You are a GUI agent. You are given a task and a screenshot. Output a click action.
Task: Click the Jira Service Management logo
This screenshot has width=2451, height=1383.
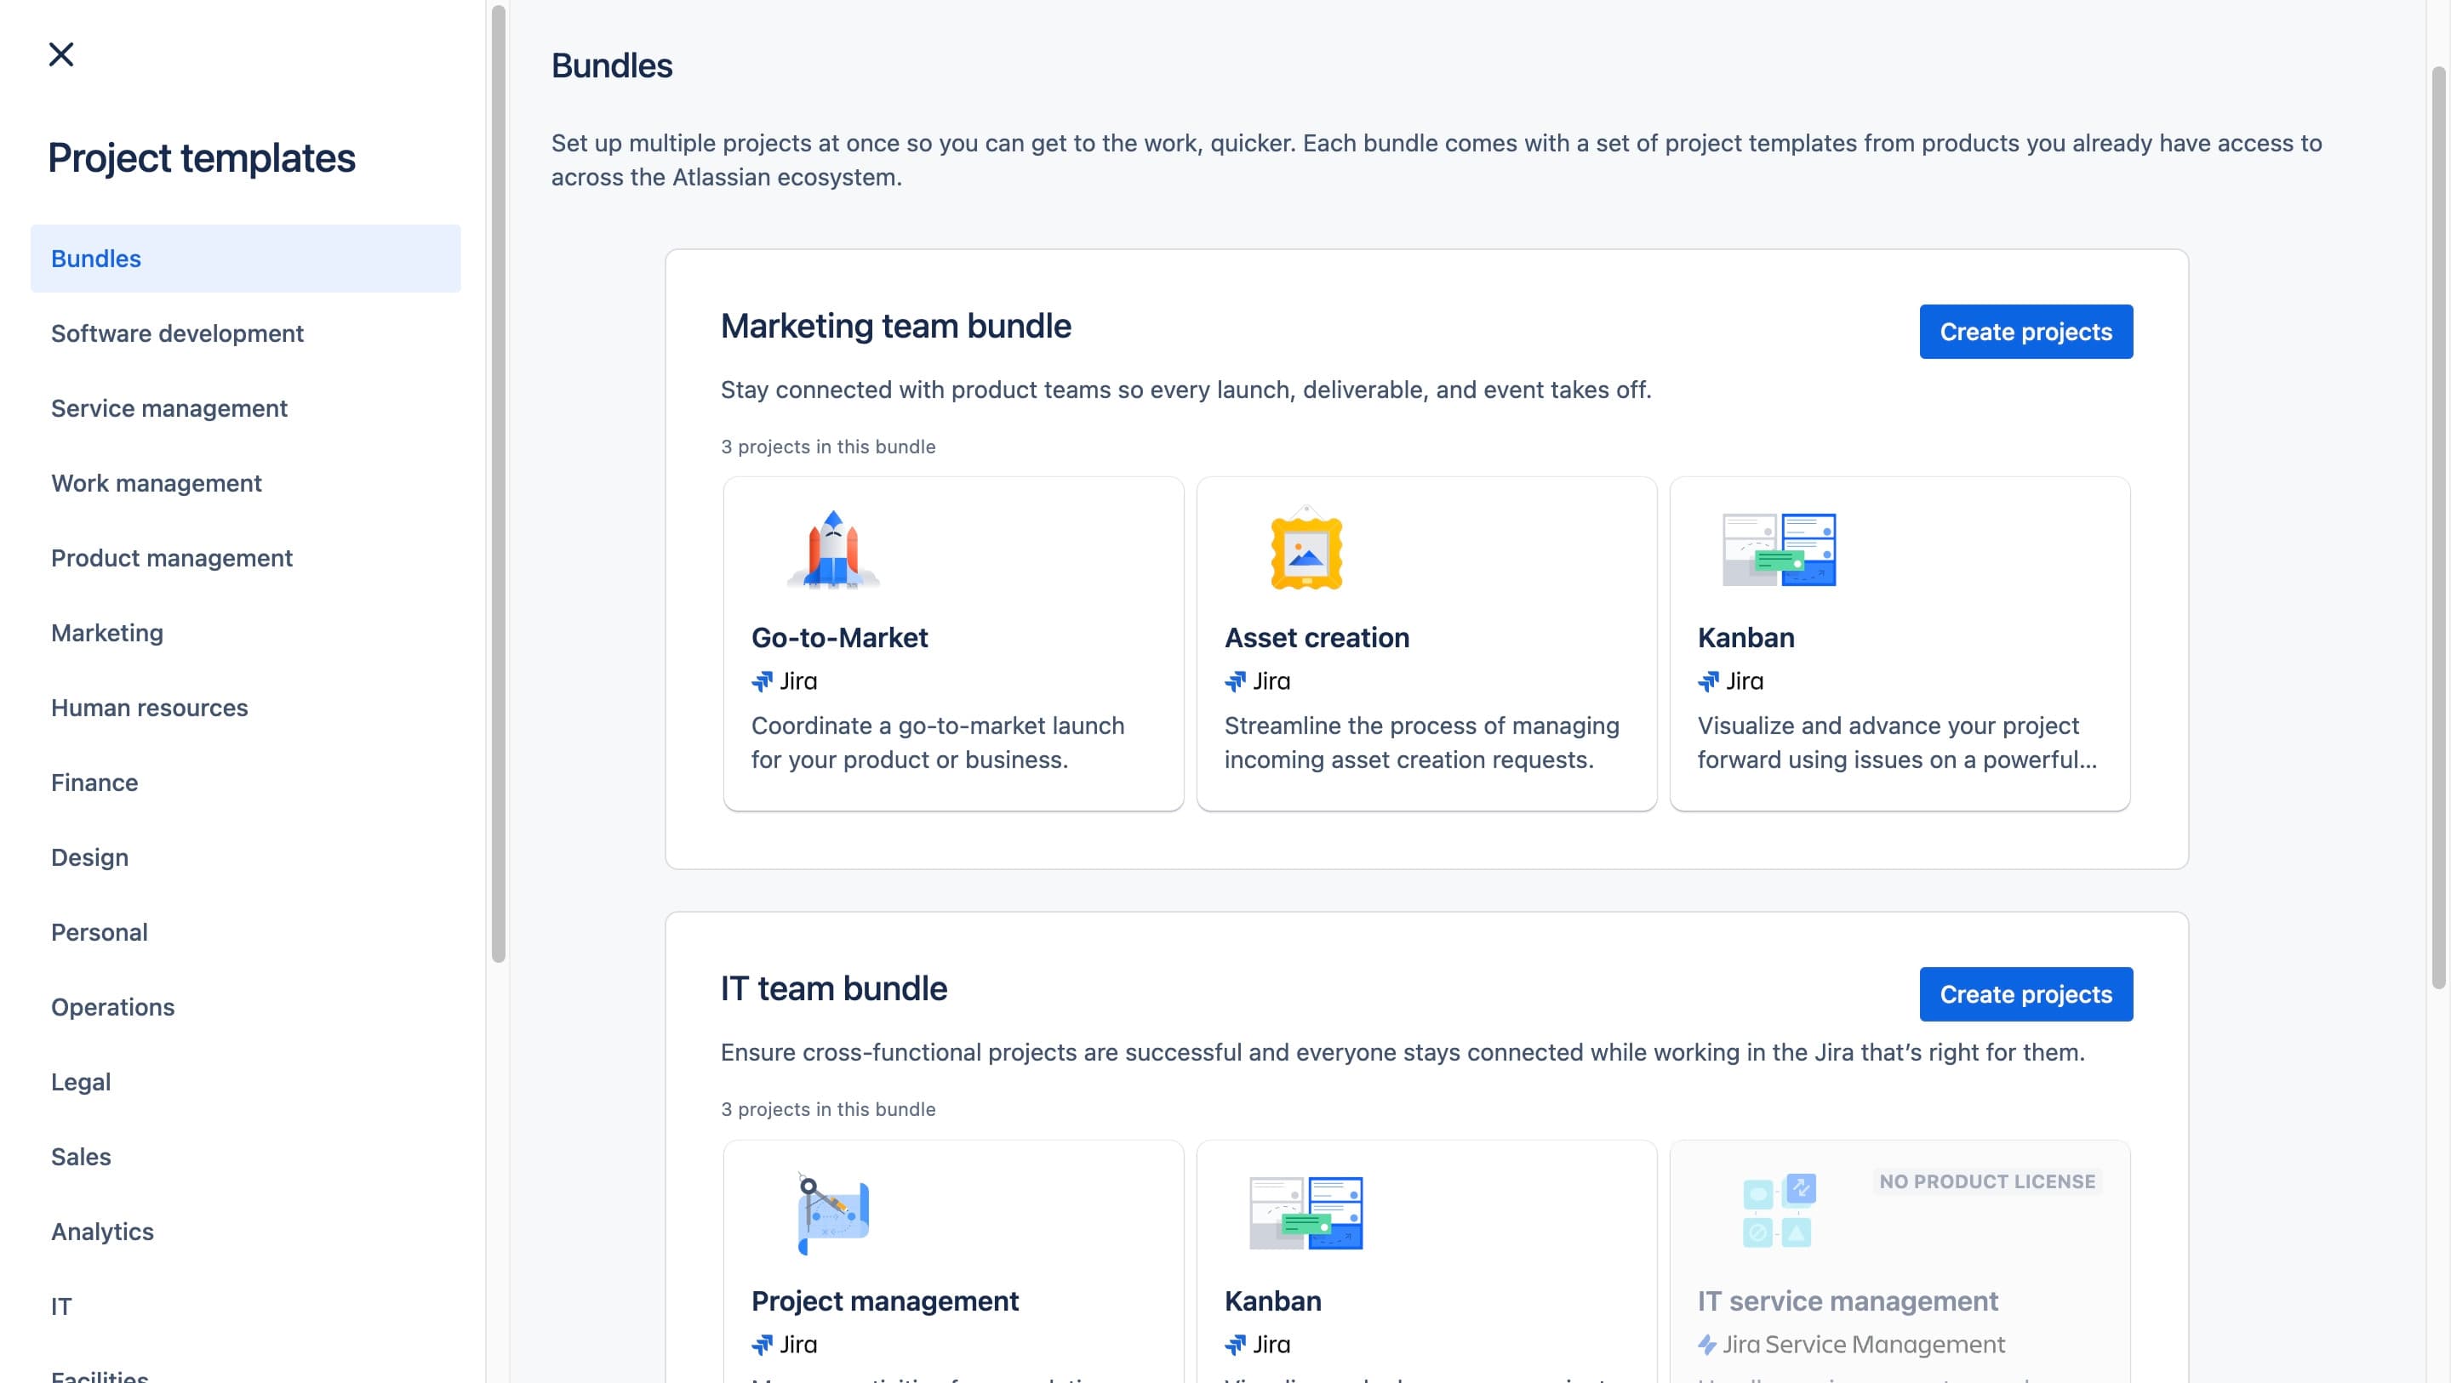coord(1708,1344)
